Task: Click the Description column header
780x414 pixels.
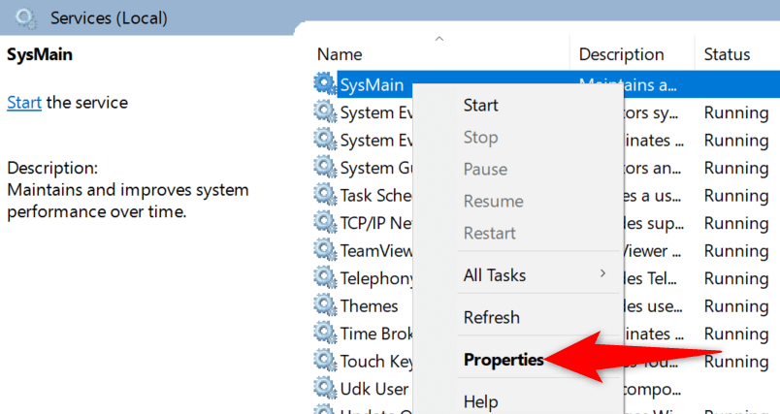Action: (x=622, y=54)
